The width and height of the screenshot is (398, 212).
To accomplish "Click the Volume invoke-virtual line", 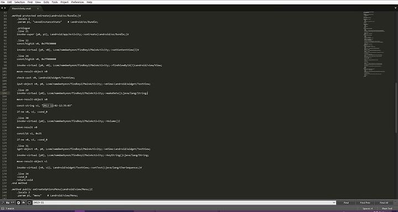I will 69,121.
